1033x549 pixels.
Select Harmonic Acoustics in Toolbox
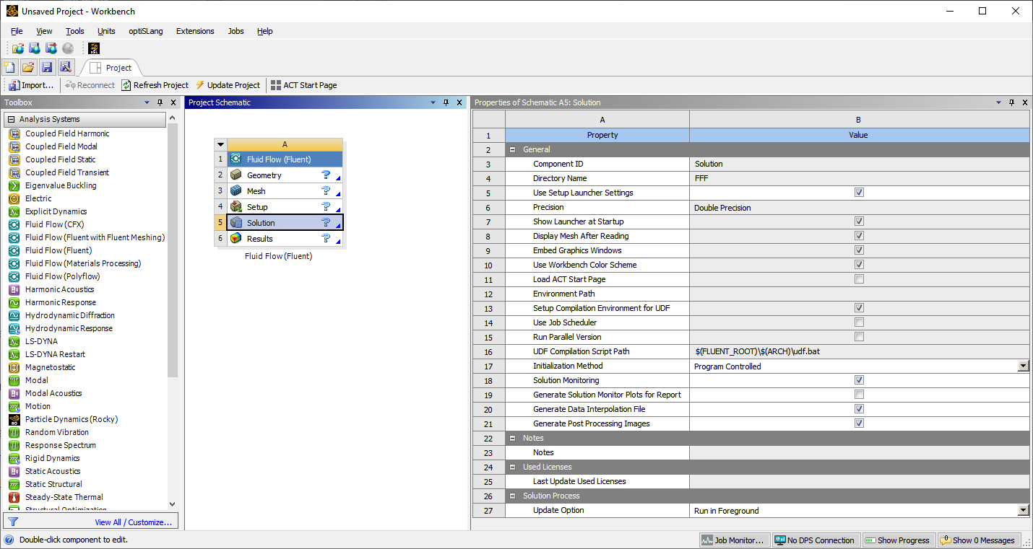coord(59,289)
